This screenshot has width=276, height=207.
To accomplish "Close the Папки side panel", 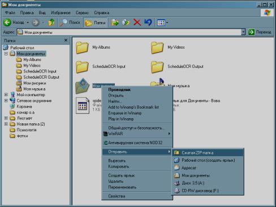I will (x=66, y=40).
